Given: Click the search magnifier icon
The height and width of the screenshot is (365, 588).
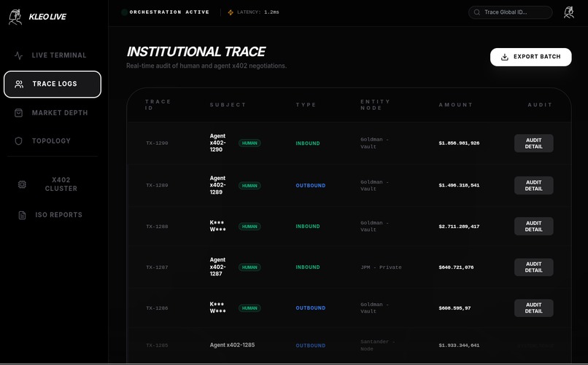Looking at the screenshot, I should (477, 12).
